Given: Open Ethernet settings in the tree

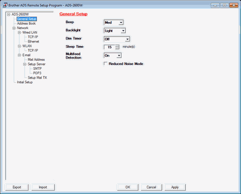Looking at the screenshot, I should pos(33,41).
